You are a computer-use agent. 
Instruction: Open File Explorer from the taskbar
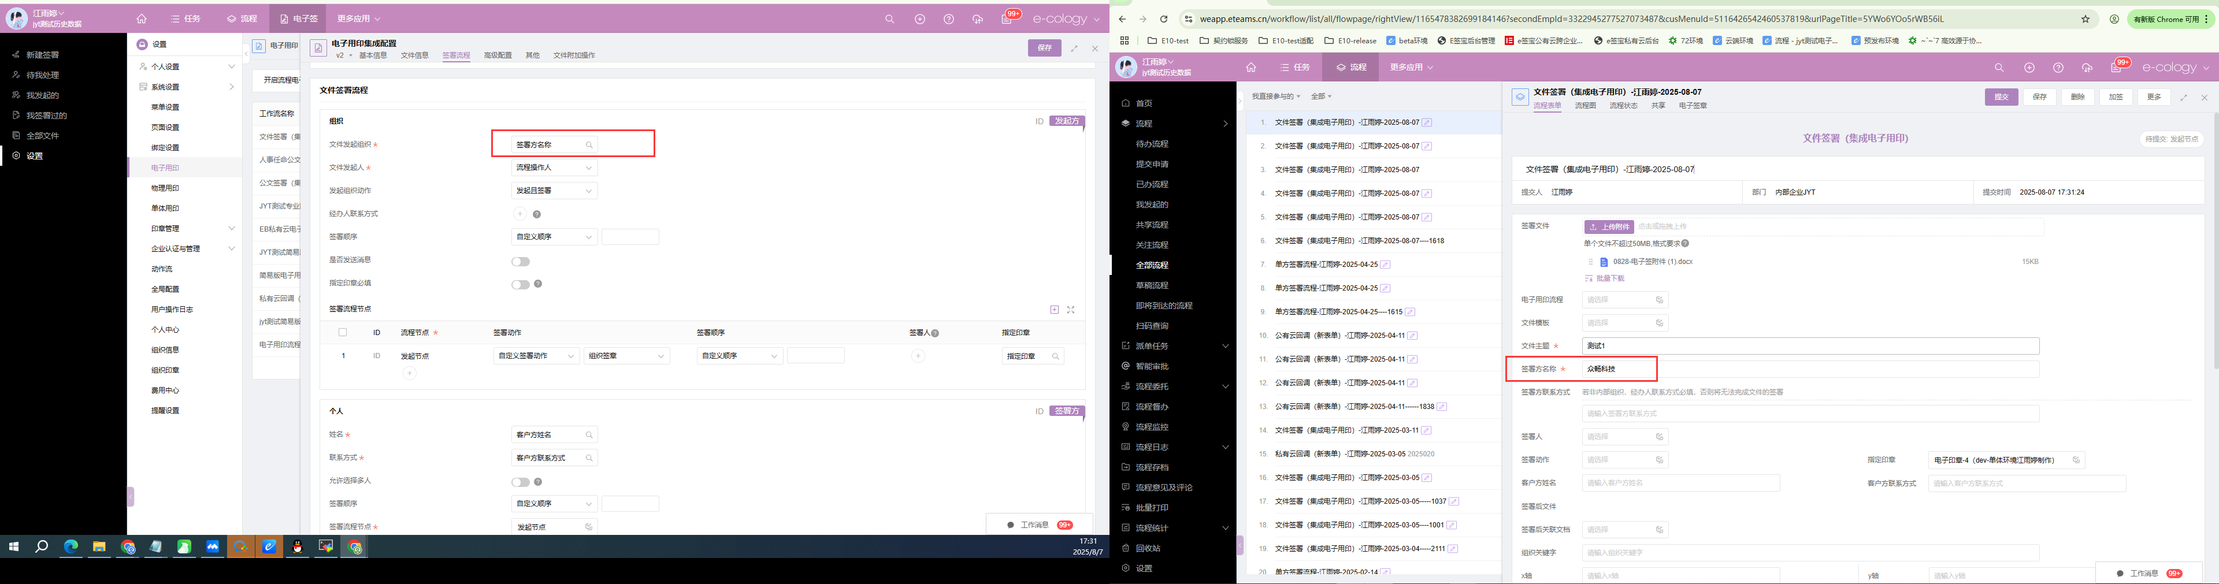click(x=99, y=546)
